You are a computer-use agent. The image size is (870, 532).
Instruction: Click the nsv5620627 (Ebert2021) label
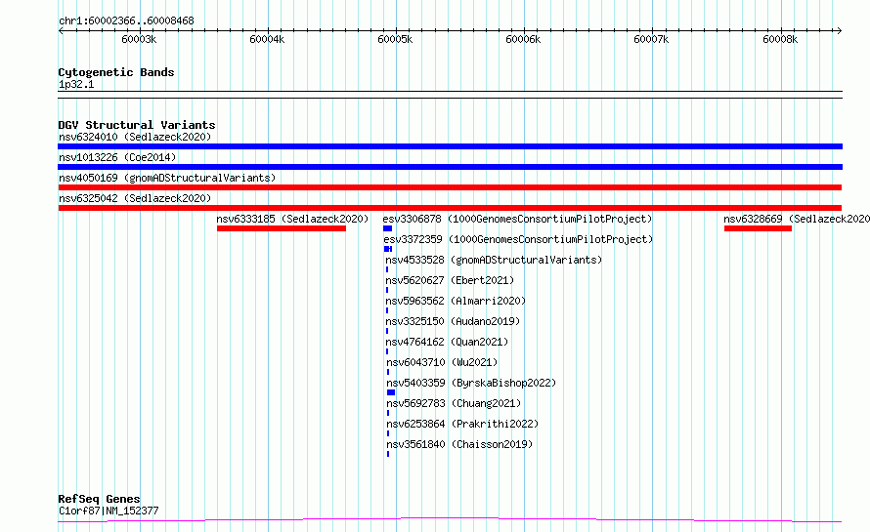(x=450, y=280)
